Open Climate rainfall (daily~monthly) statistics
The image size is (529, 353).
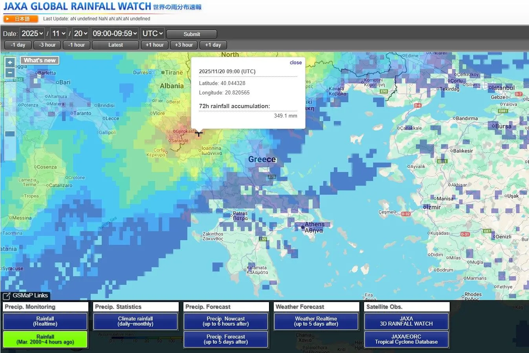[x=135, y=321]
